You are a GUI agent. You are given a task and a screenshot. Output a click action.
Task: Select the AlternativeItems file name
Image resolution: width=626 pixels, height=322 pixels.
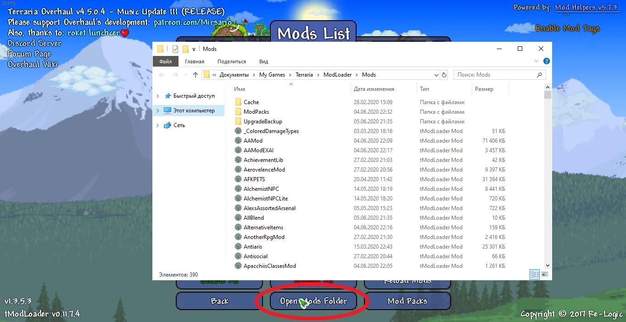(x=263, y=228)
